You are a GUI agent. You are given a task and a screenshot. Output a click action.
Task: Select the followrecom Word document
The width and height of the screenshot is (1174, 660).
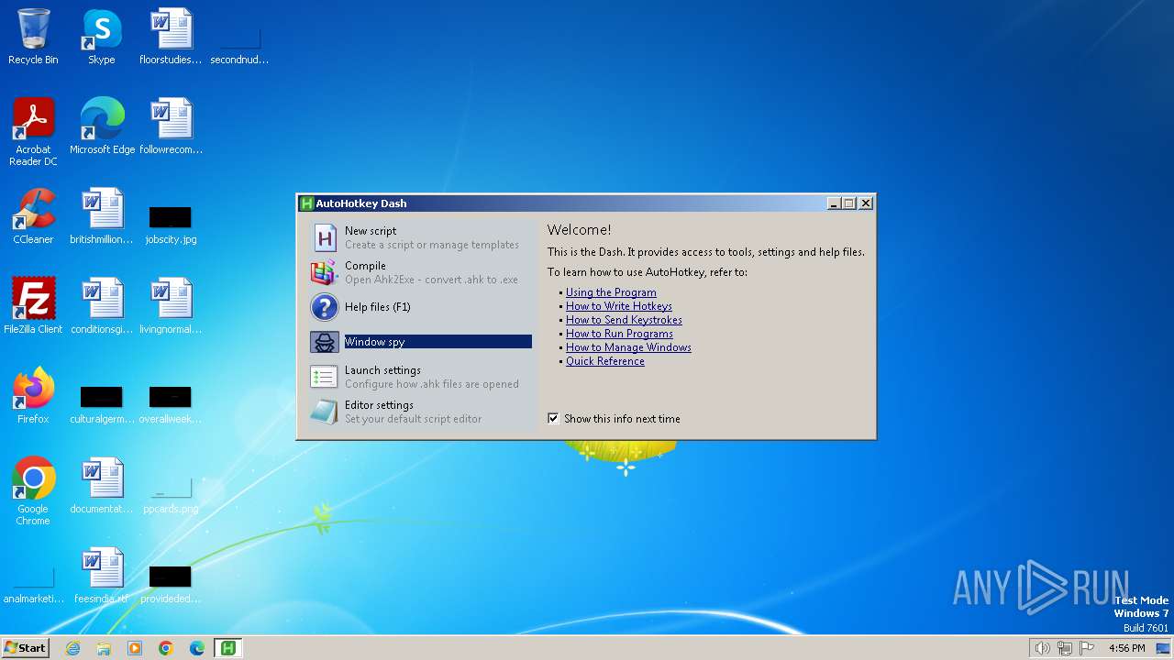pyautogui.click(x=171, y=126)
